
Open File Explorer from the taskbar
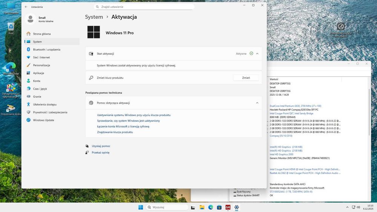(202, 207)
